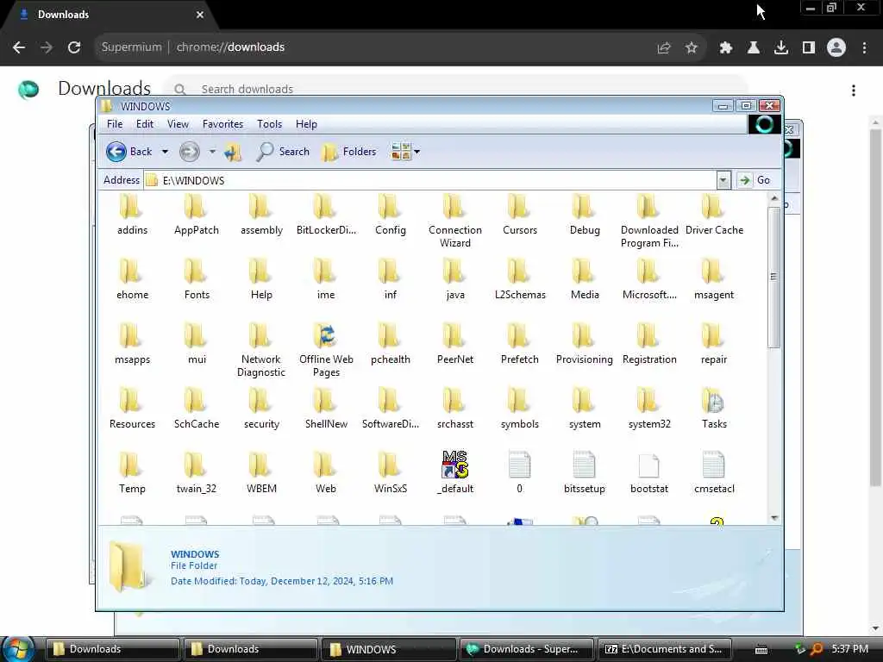
Task: Click the taskbar clock 5:37 PM
Action: pyautogui.click(x=849, y=649)
